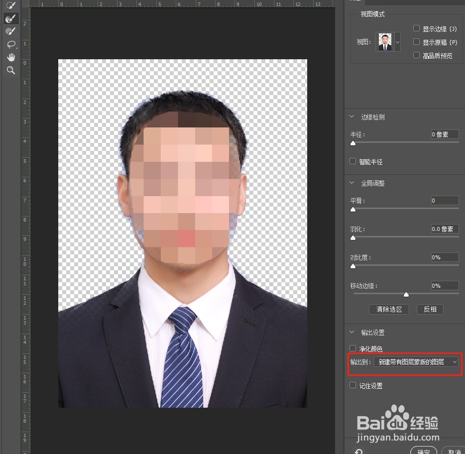Viewport: 465px width, 454px height.
Task: Click the 清除选区 button
Action: coord(389,309)
